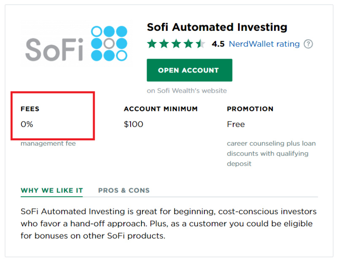
Task: Click the FEES heading
Action: click(x=30, y=109)
